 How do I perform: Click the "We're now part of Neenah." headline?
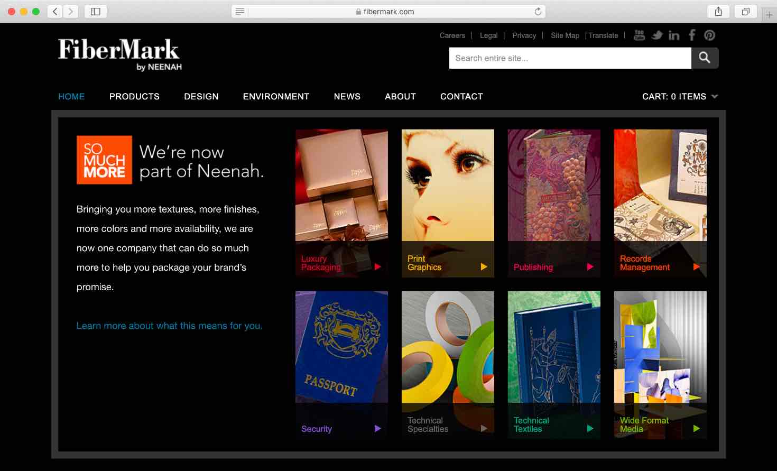201,162
